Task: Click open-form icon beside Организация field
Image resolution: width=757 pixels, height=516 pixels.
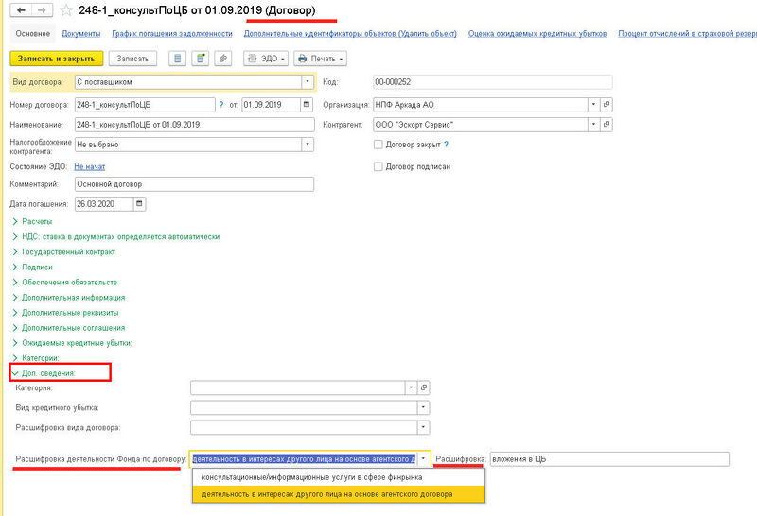Action: coord(607,104)
